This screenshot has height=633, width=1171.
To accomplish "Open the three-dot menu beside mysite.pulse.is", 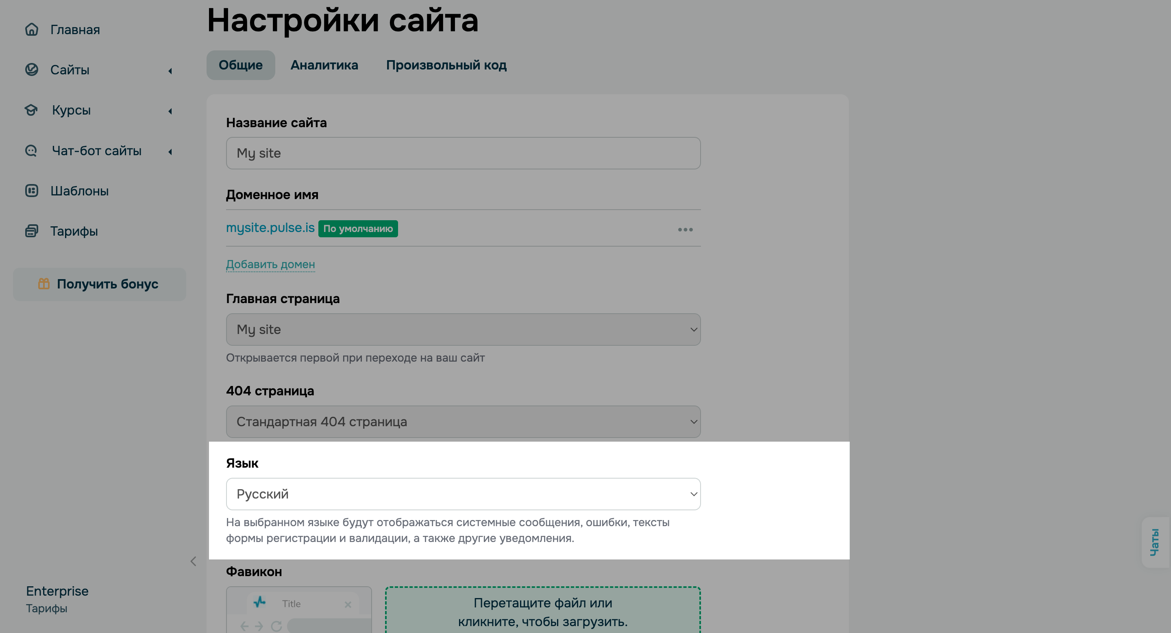I will 685,230.
